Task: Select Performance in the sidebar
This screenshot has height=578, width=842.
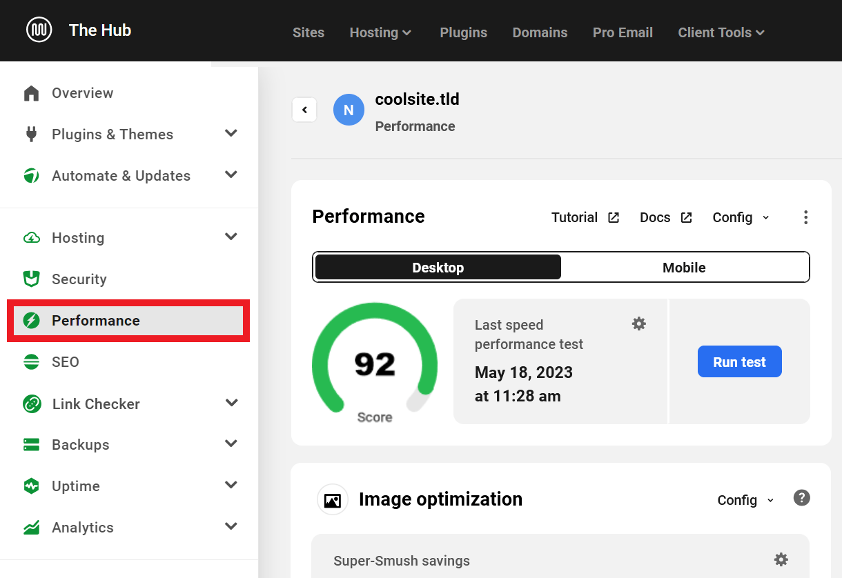Action: click(128, 321)
